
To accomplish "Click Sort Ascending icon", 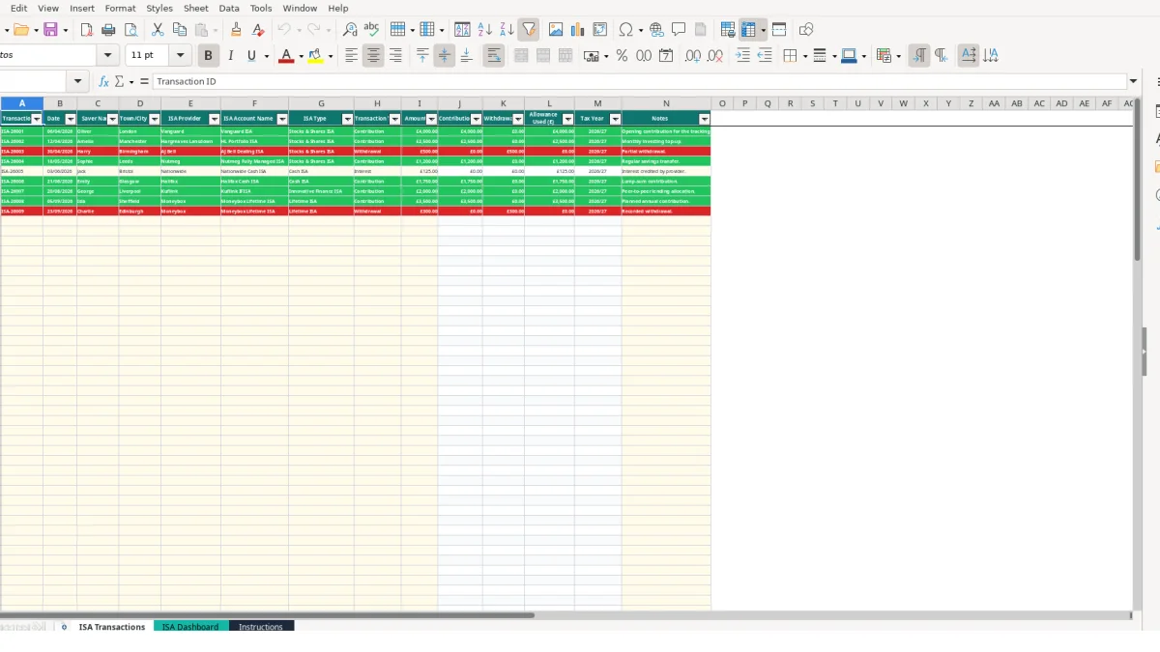I will tap(484, 30).
